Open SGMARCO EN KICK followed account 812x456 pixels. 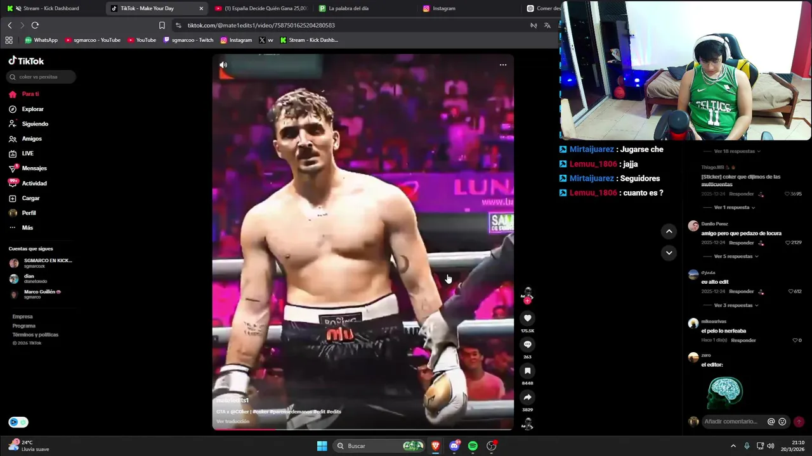[42, 263]
